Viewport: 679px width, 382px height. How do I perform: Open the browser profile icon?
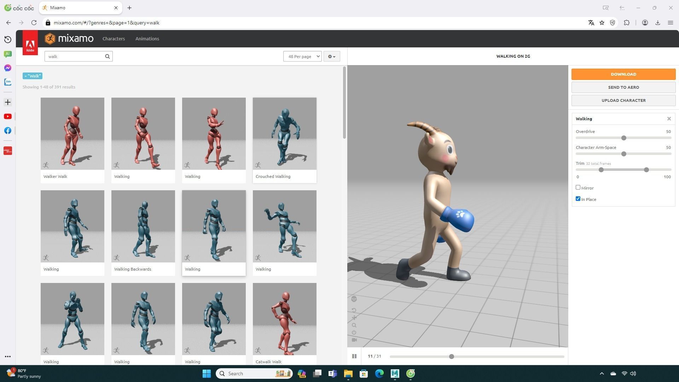645,23
